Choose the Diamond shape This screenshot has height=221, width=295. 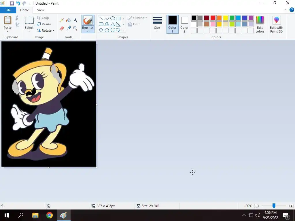tap(101, 30)
